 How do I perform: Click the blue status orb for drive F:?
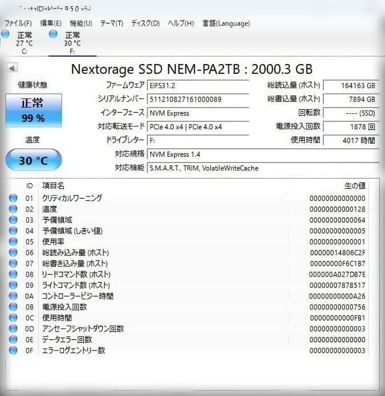click(53, 34)
